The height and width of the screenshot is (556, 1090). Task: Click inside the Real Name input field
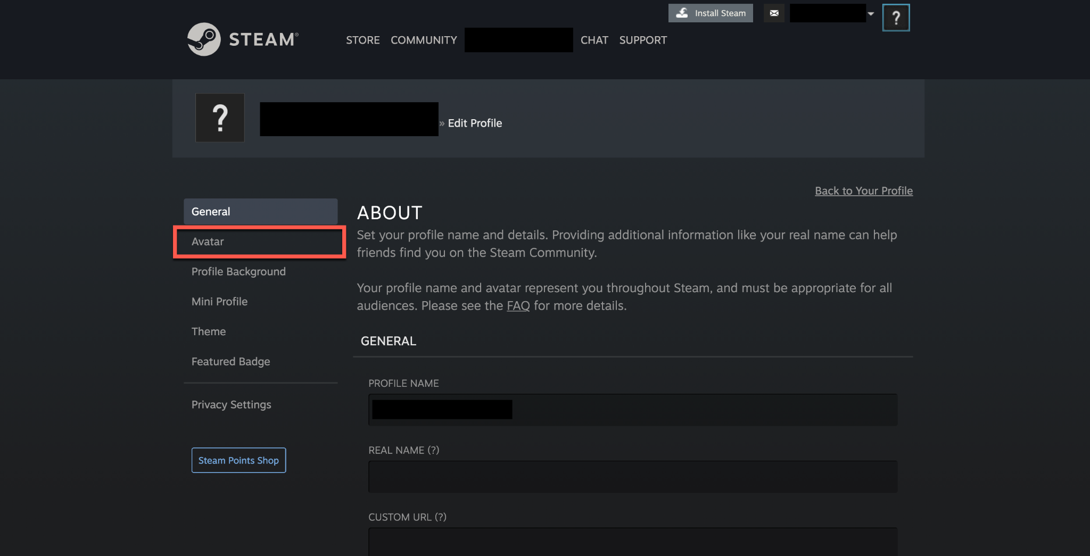(x=632, y=477)
